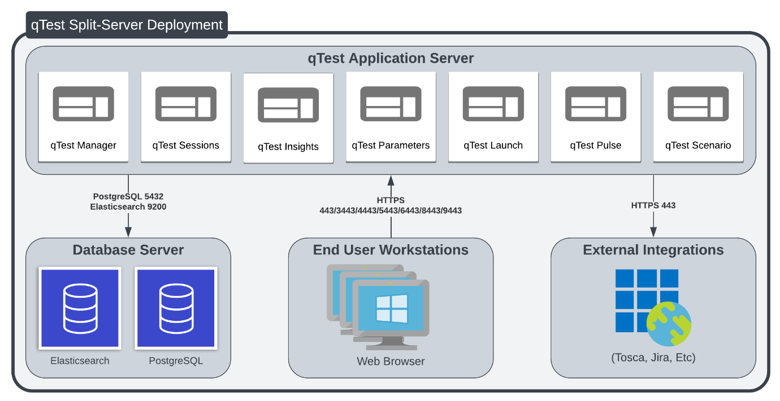Click the "qTest Sessions" label
Viewport: 780px width, 401px height.
click(x=186, y=145)
